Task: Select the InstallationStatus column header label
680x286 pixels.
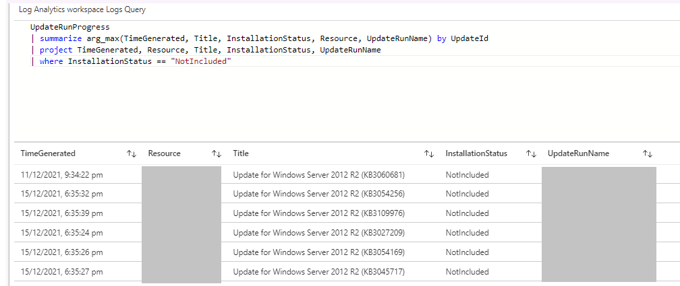Action: point(476,153)
